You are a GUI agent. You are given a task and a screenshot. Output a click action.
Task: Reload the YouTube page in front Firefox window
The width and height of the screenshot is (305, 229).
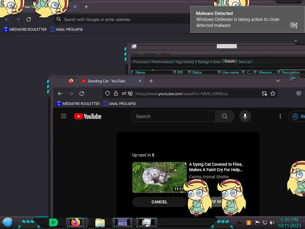(x=82, y=94)
